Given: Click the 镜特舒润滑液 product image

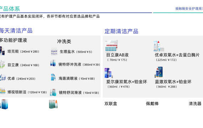Looking at the screenshot, I should [x=53, y=92].
